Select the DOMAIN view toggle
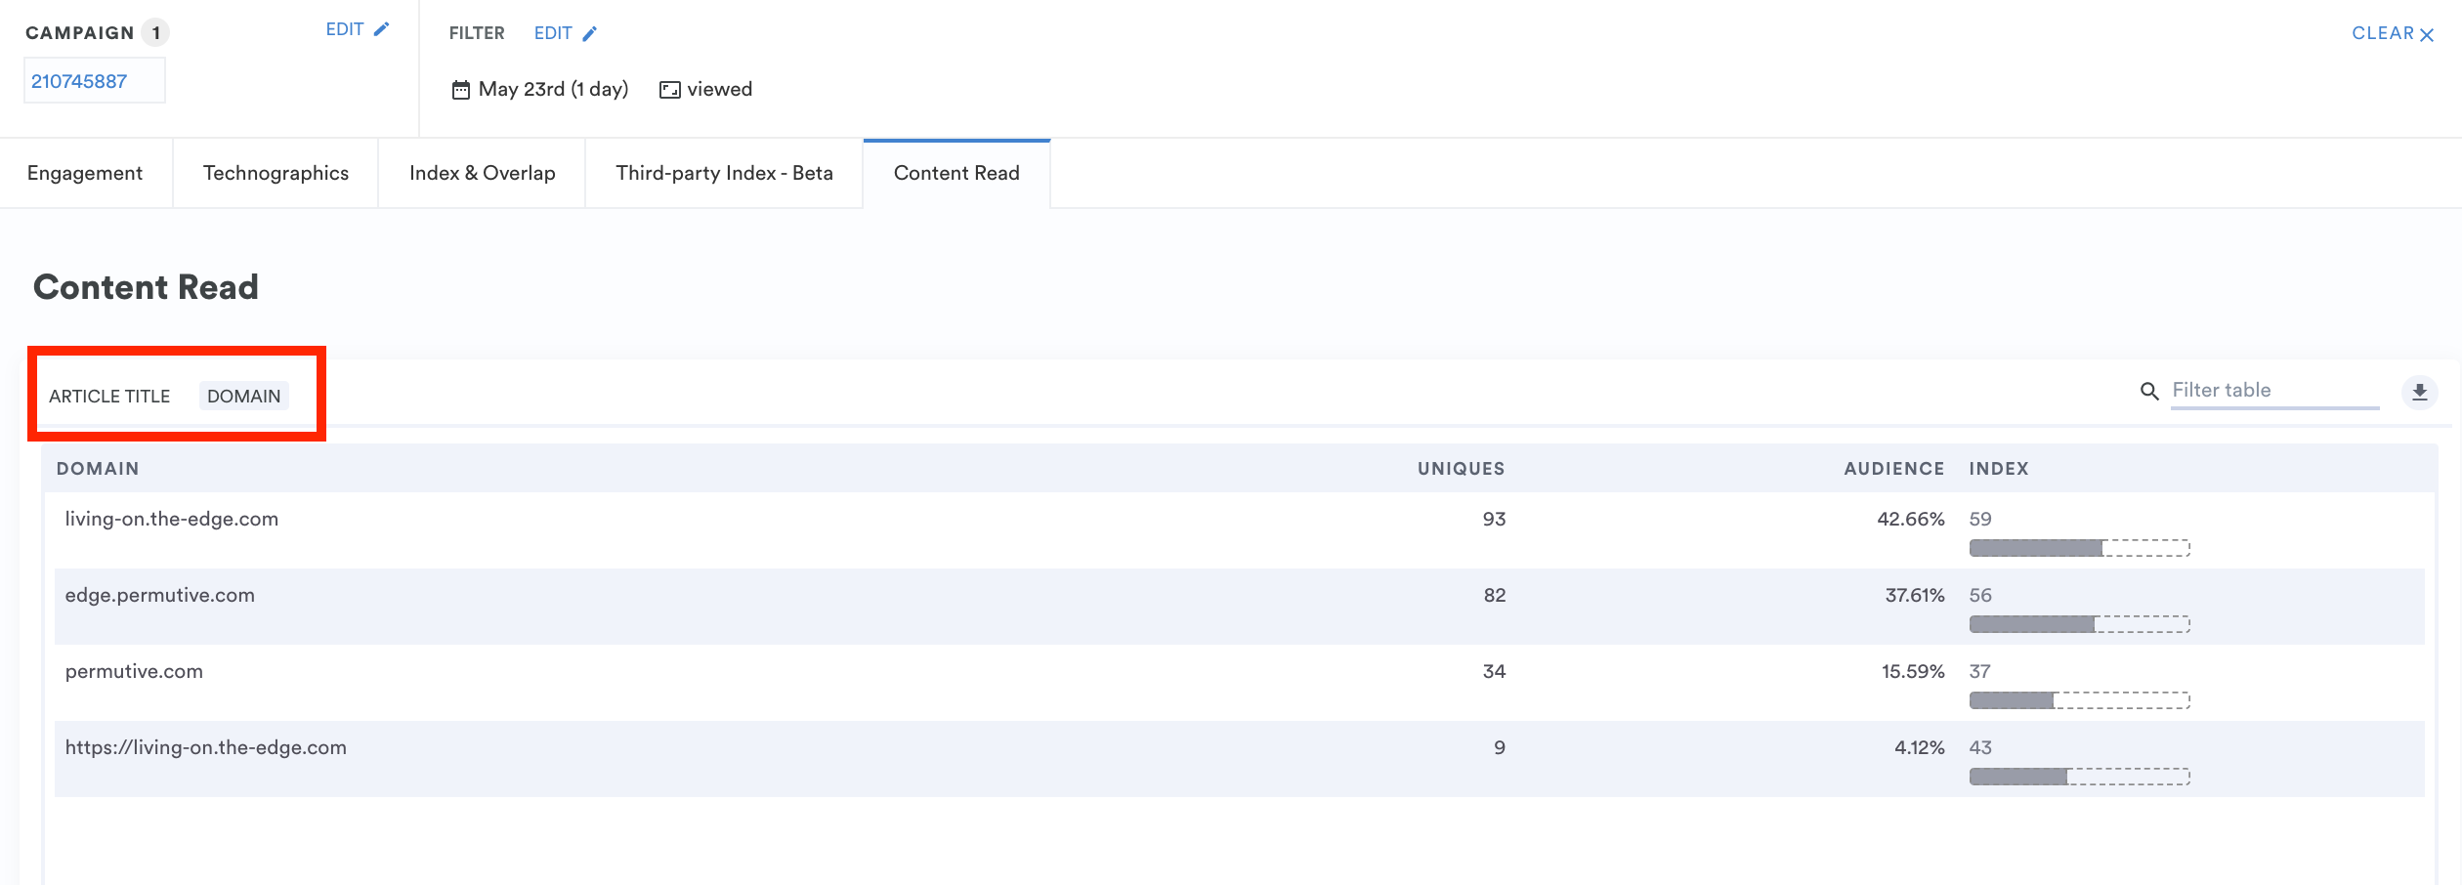2462x885 pixels. coord(244,396)
